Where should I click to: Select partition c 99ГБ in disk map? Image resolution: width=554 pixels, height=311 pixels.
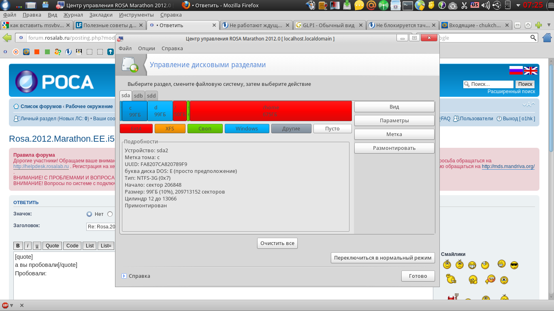134,111
